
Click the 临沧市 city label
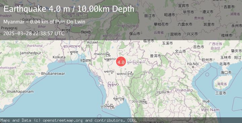tap(149, 41)
